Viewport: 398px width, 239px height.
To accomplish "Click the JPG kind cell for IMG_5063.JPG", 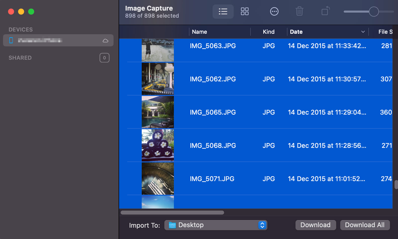I will pos(269,46).
